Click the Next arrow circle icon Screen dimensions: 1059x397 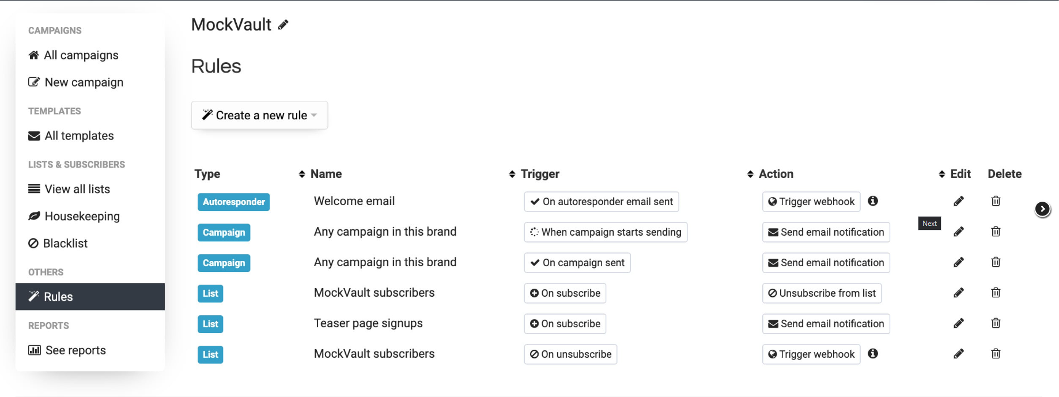(x=1042, y=209)
